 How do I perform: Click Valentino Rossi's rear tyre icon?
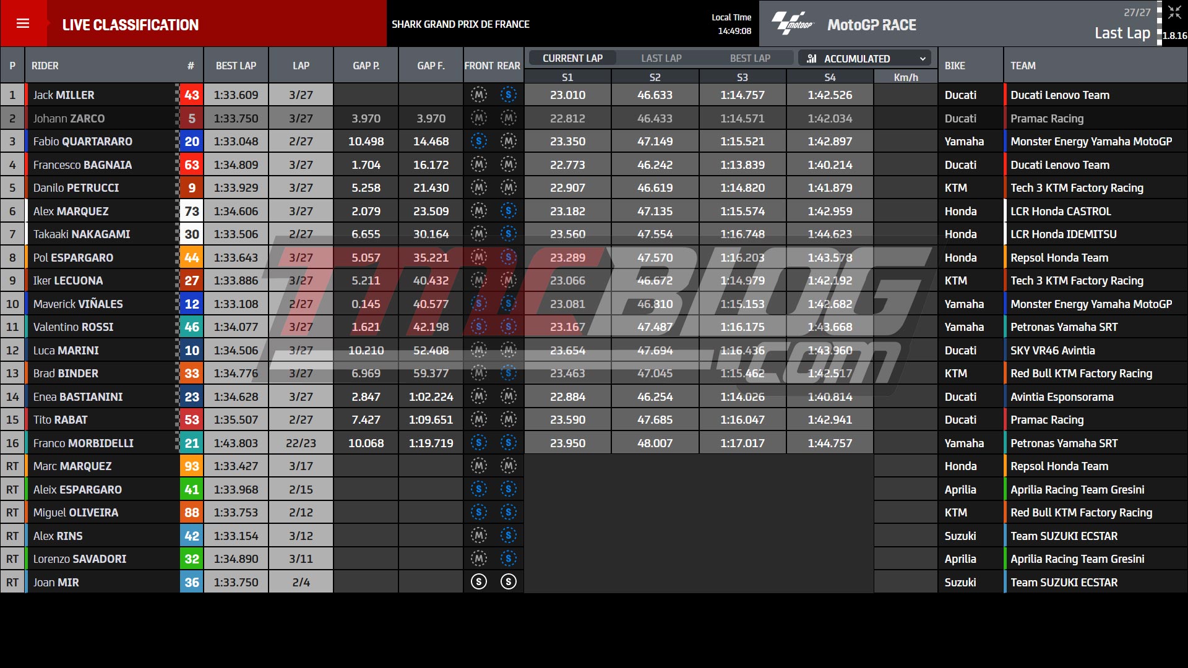(x=509, y=327)
